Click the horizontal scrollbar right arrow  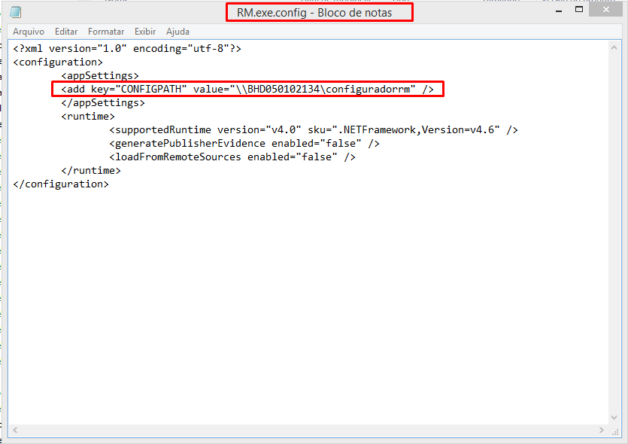tap(601, 430)
